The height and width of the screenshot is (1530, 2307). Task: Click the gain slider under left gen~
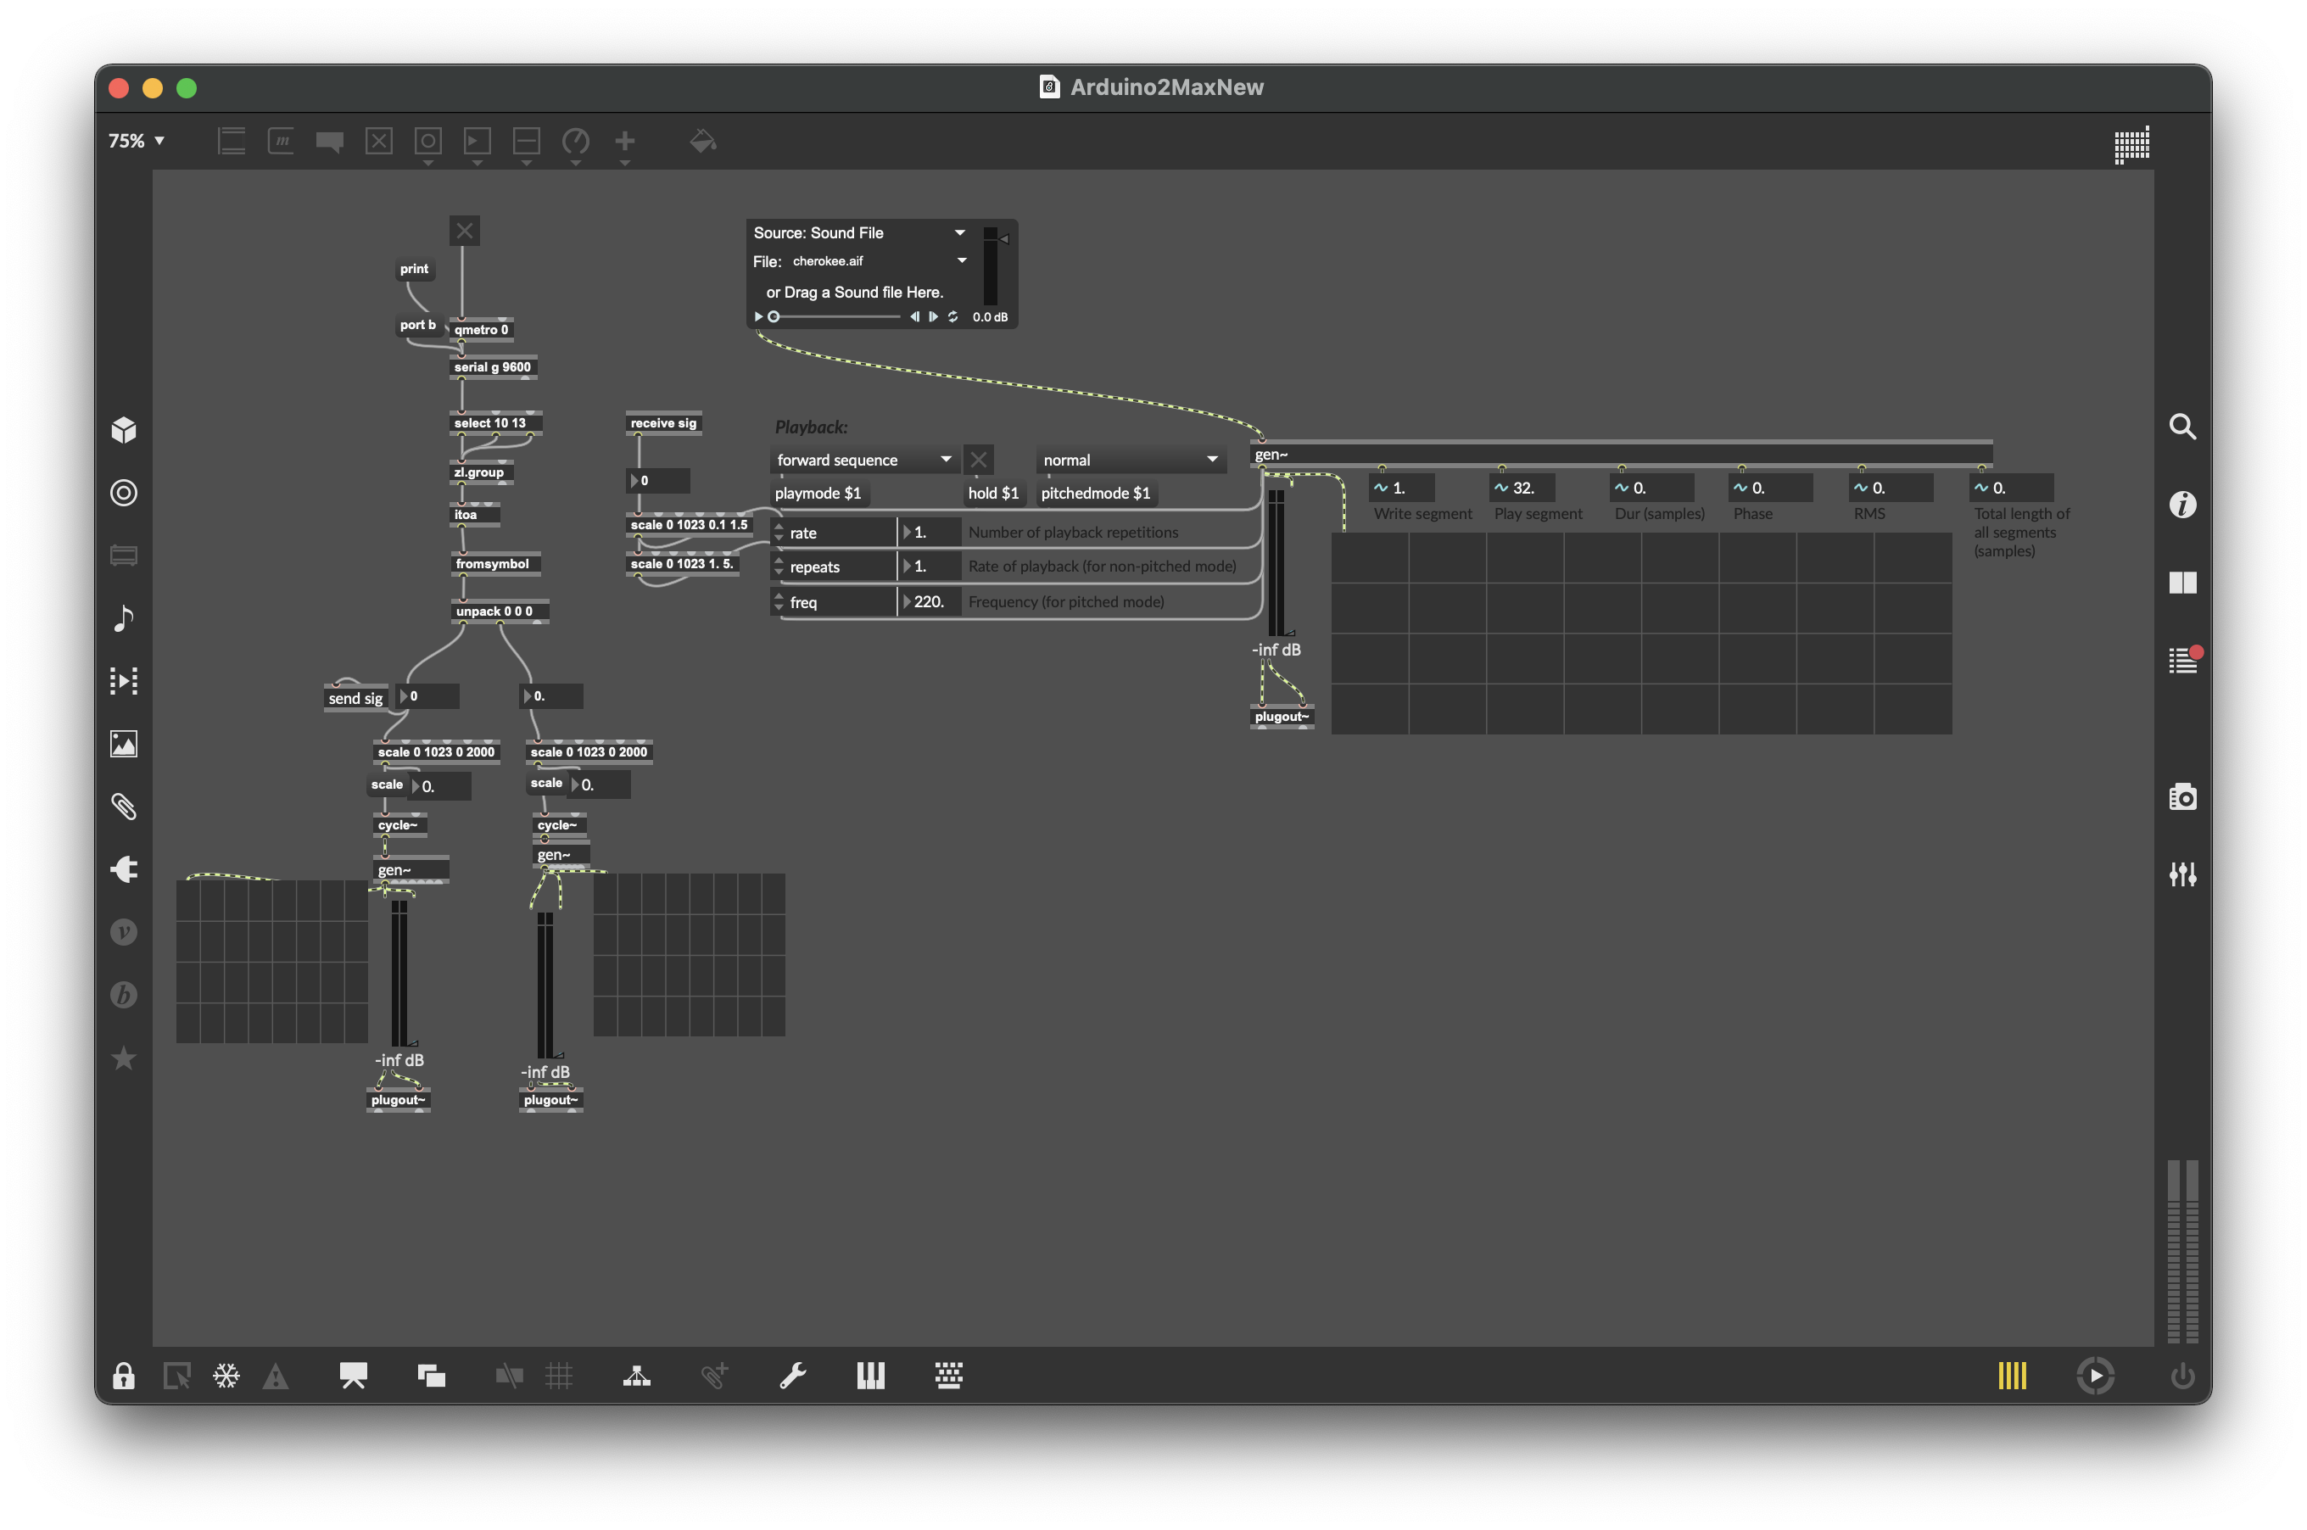[x=399, y=974]
